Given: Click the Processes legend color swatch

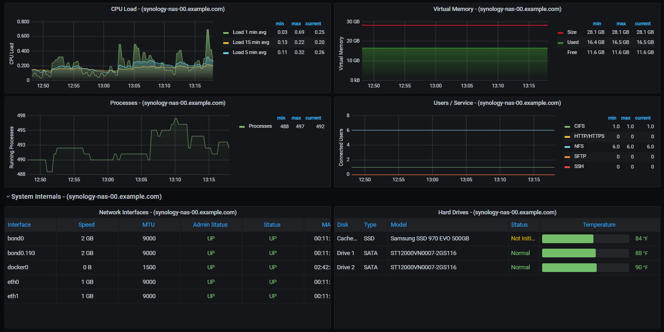Looking at the screenshot, I should [x=242, y=126].
